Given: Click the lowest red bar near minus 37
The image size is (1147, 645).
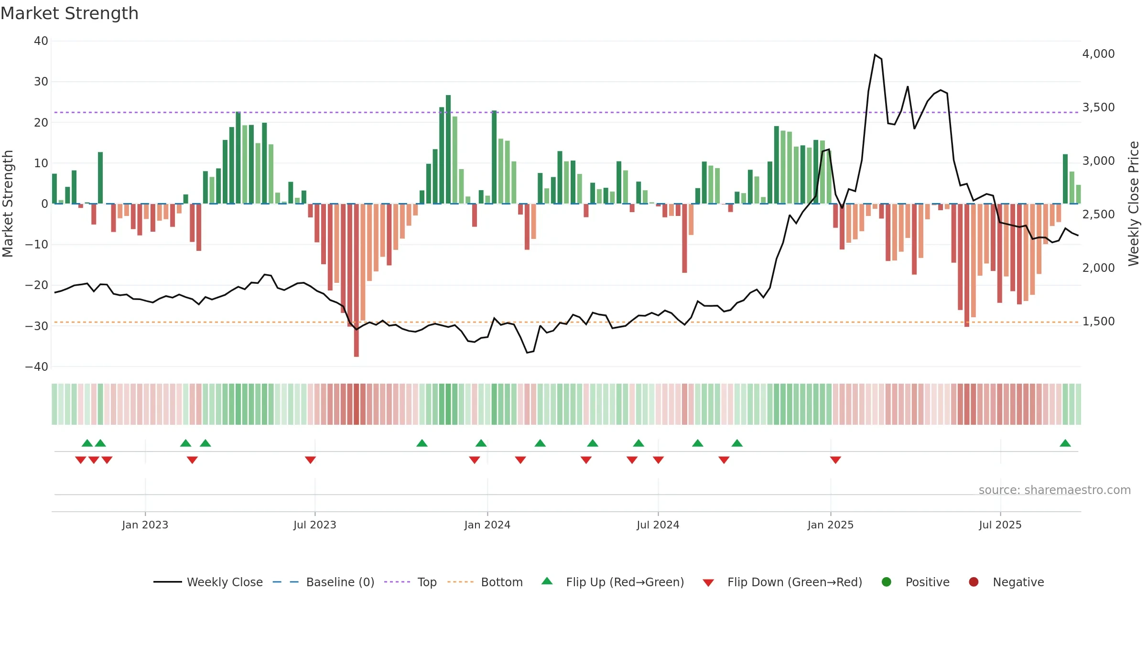Looking at the screenshot, I should [x=357, y=280].
